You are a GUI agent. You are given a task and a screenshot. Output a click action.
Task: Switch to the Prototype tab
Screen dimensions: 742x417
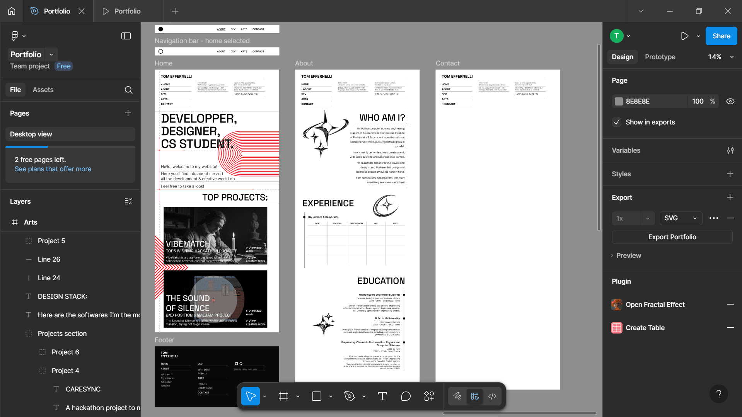[x=660, y=57]
